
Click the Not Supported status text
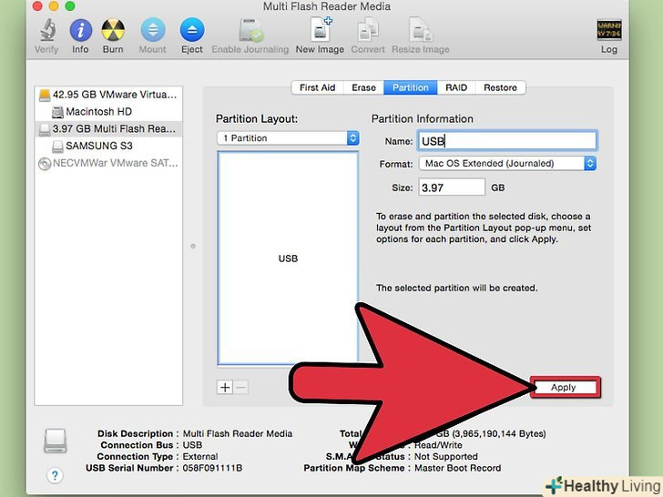coord(445,456)
